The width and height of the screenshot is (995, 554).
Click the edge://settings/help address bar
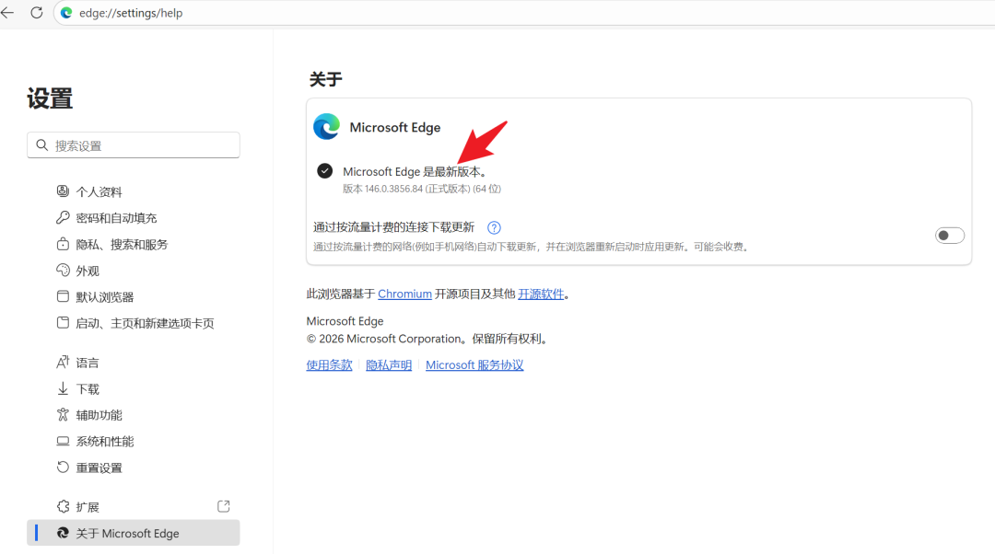[x=524, y=13]
